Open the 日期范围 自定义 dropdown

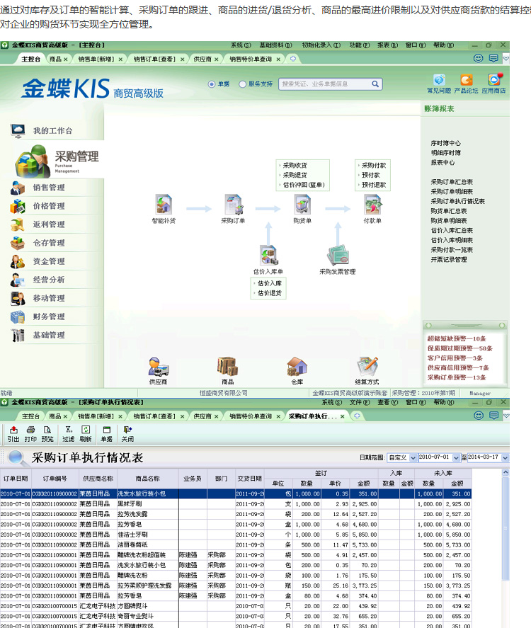[x=413, y=457]
